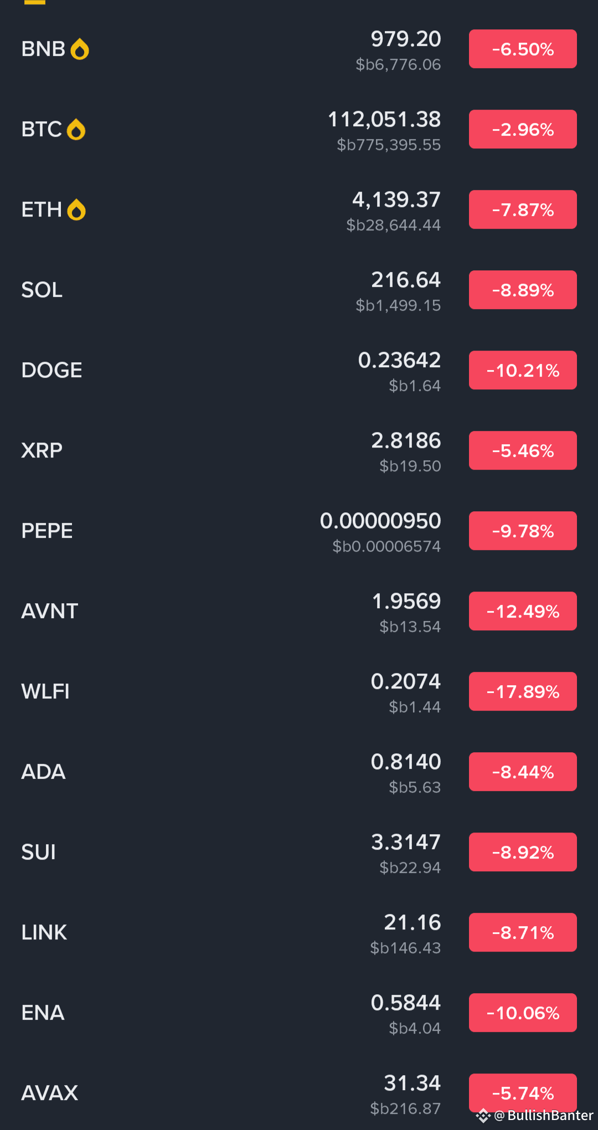Open the XRP market row
The height and width of the screenshot is (1130, 598).
click(x=42, y=450)
